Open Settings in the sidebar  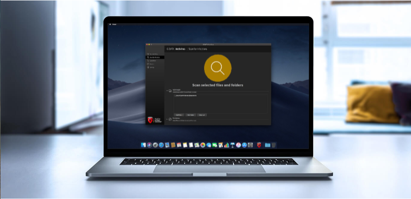click(155, 67)
